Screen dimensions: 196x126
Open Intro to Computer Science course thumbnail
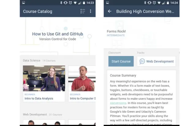82,78
